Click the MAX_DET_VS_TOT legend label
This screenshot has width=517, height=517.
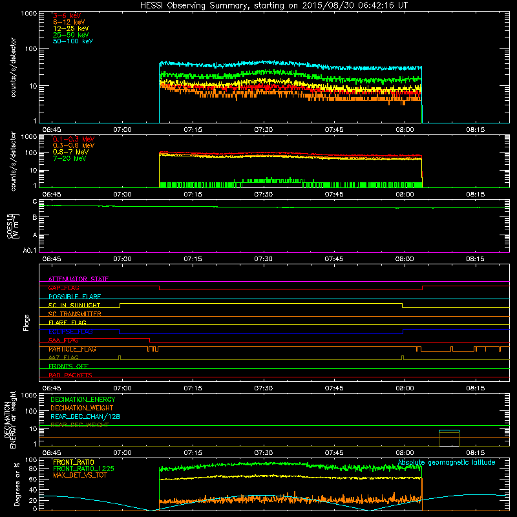click(x=80, y=475)
